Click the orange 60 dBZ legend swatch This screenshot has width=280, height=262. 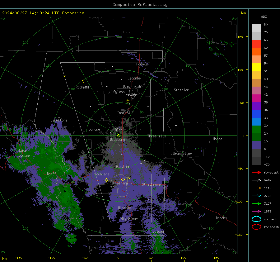tap(256, 51)
